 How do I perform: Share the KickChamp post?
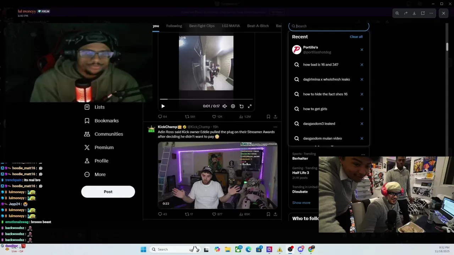pos(275,214)
